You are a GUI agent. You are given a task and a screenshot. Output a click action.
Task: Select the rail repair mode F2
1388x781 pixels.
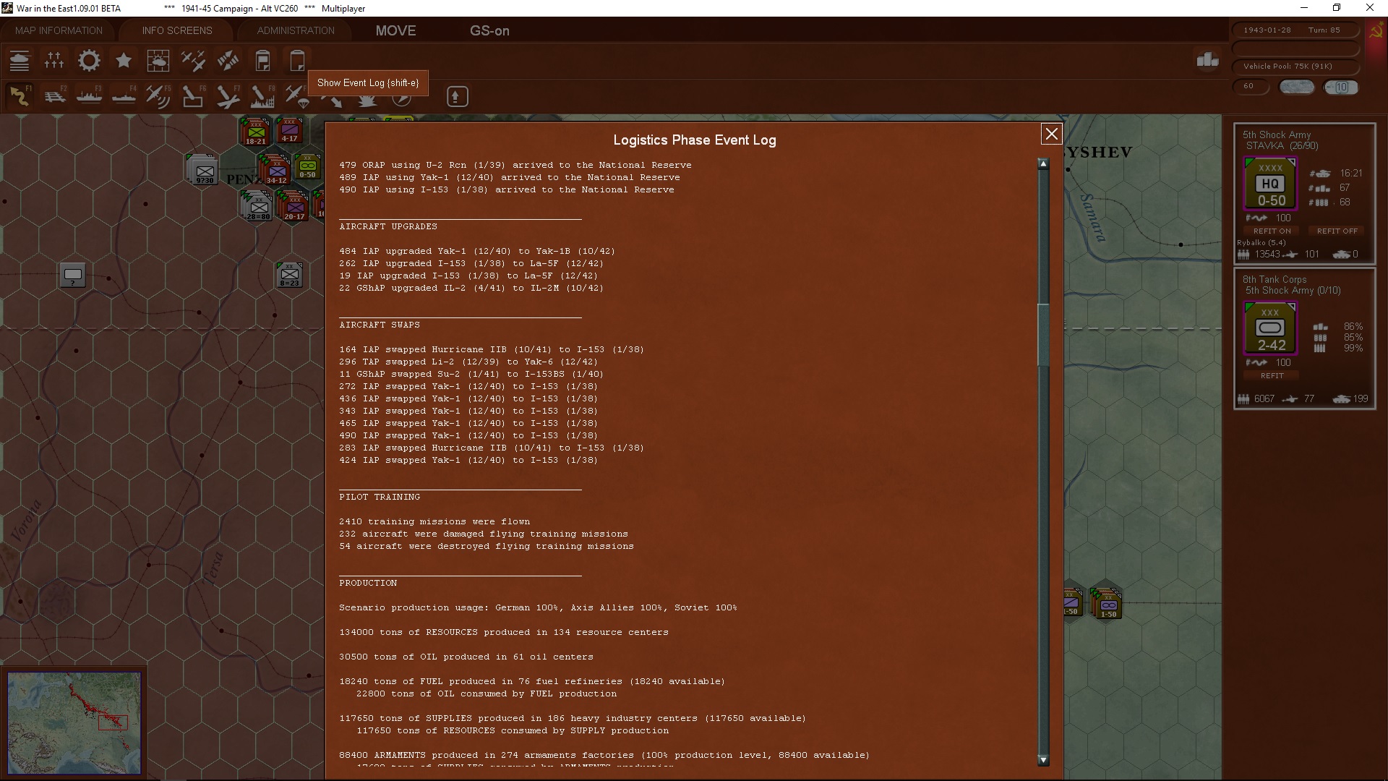[x=55, y=96]
